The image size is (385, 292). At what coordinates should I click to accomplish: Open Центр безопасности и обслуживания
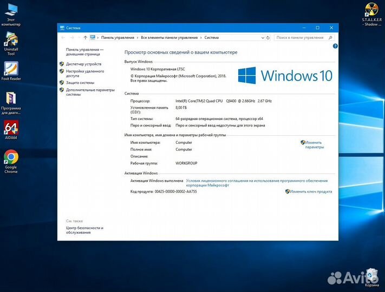[x=84, y=230]
